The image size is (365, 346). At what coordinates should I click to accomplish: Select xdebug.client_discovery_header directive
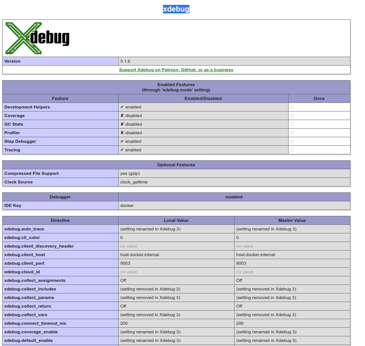[39, 246]
